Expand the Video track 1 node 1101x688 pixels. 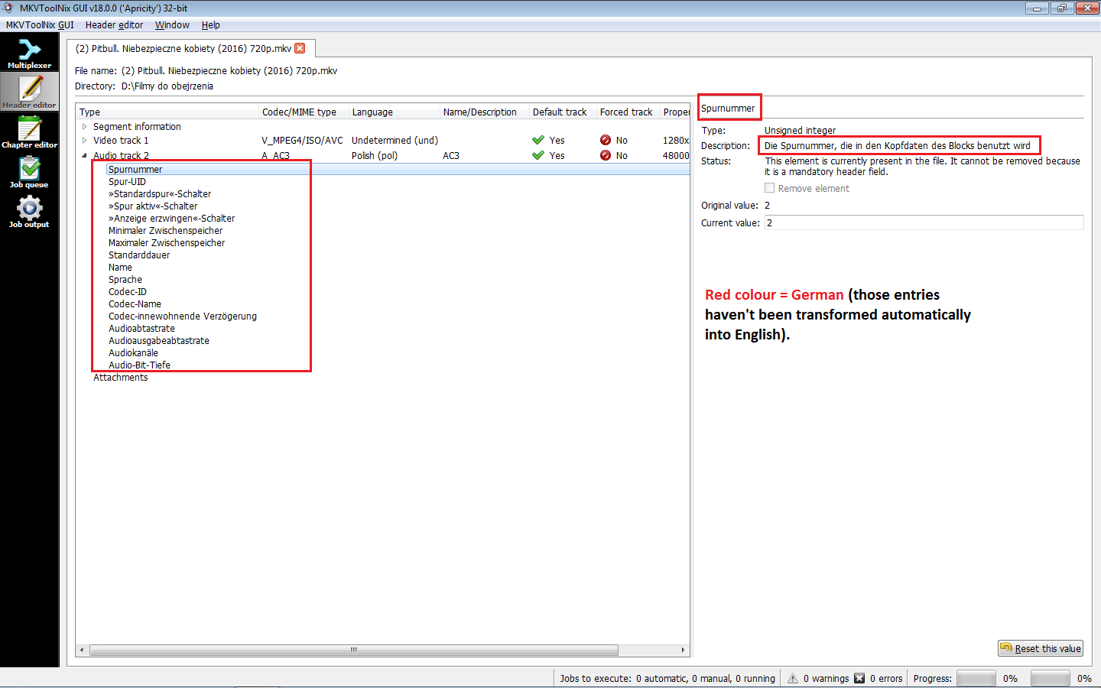[84, 141]
